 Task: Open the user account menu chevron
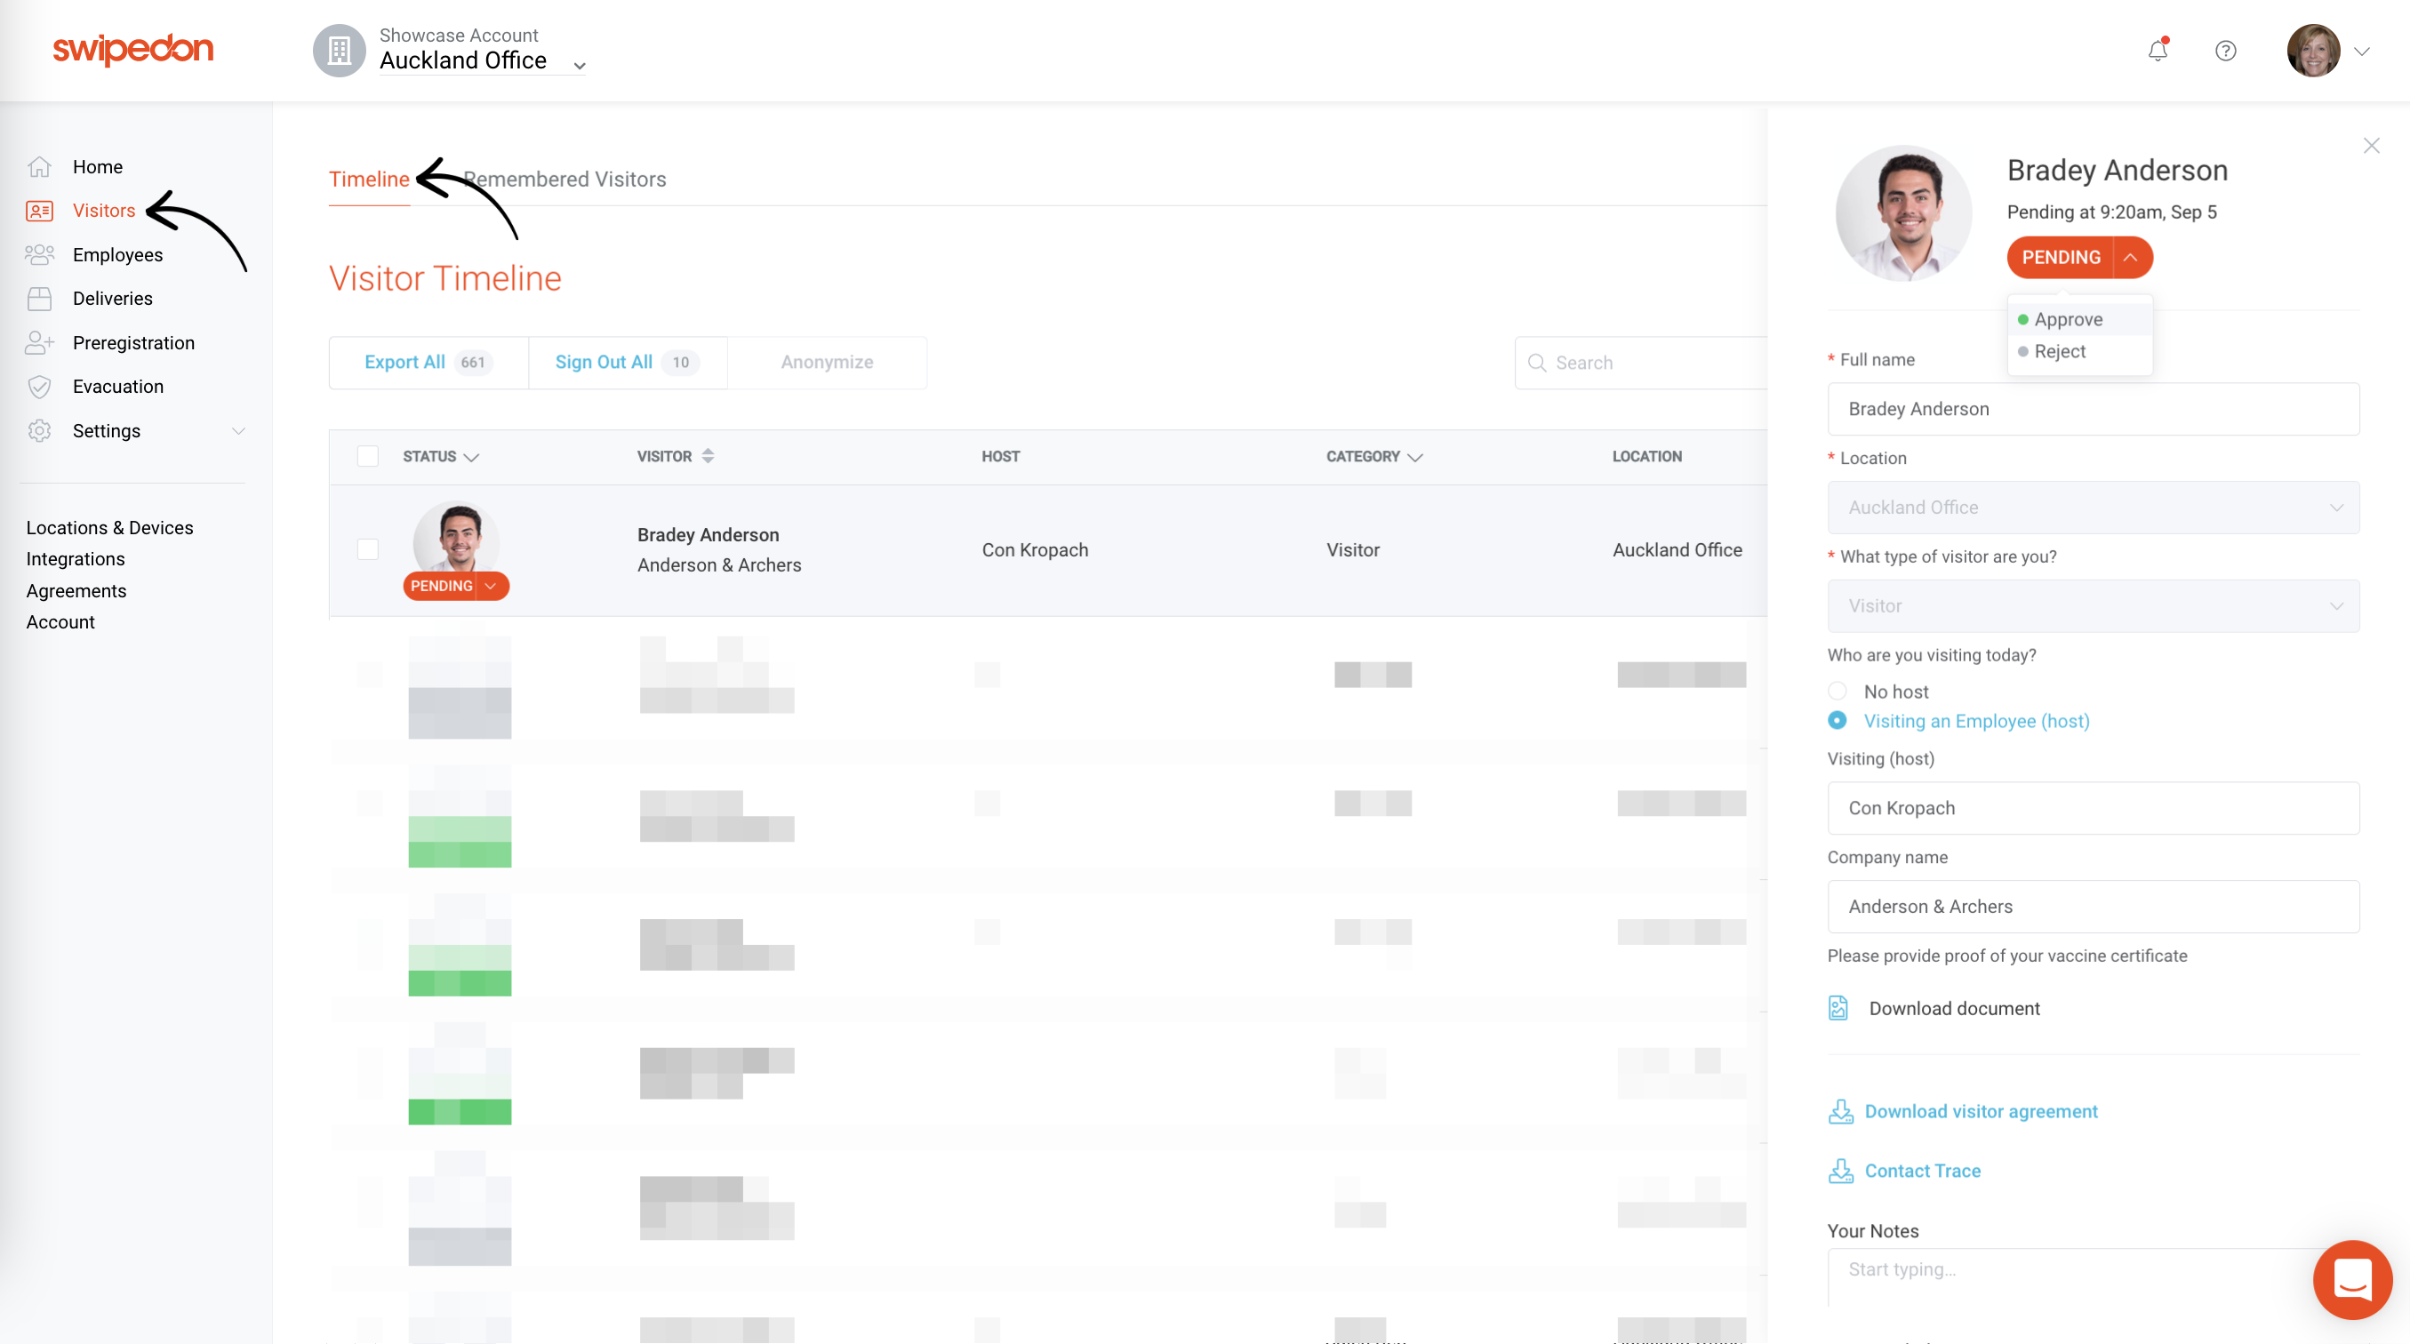2361,52
